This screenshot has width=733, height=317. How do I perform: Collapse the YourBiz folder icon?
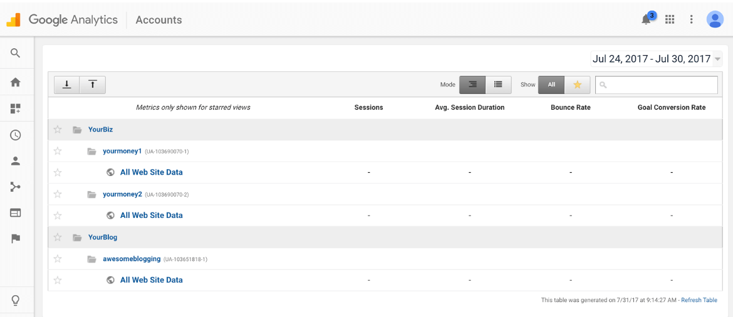(77, 130)
